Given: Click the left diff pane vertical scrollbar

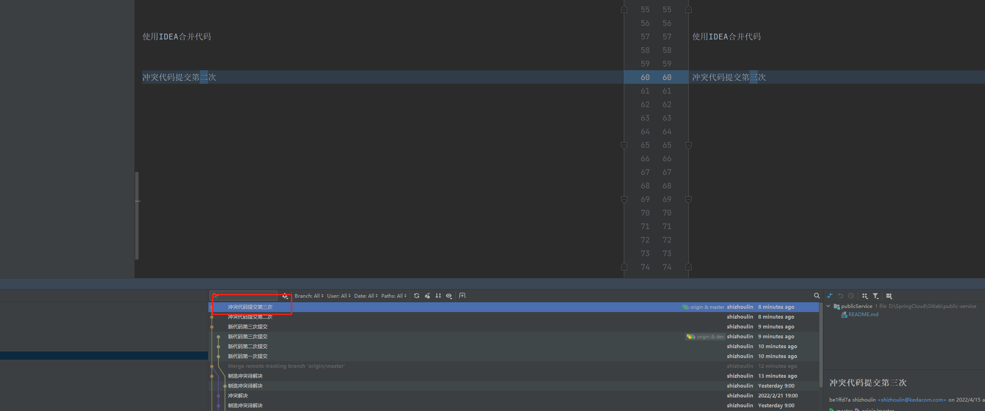Looking at the screenshot, I should point(137,216).
